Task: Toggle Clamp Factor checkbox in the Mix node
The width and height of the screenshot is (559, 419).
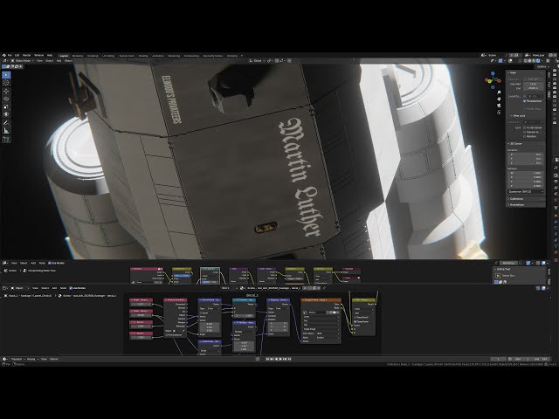Action: (355, 321)
